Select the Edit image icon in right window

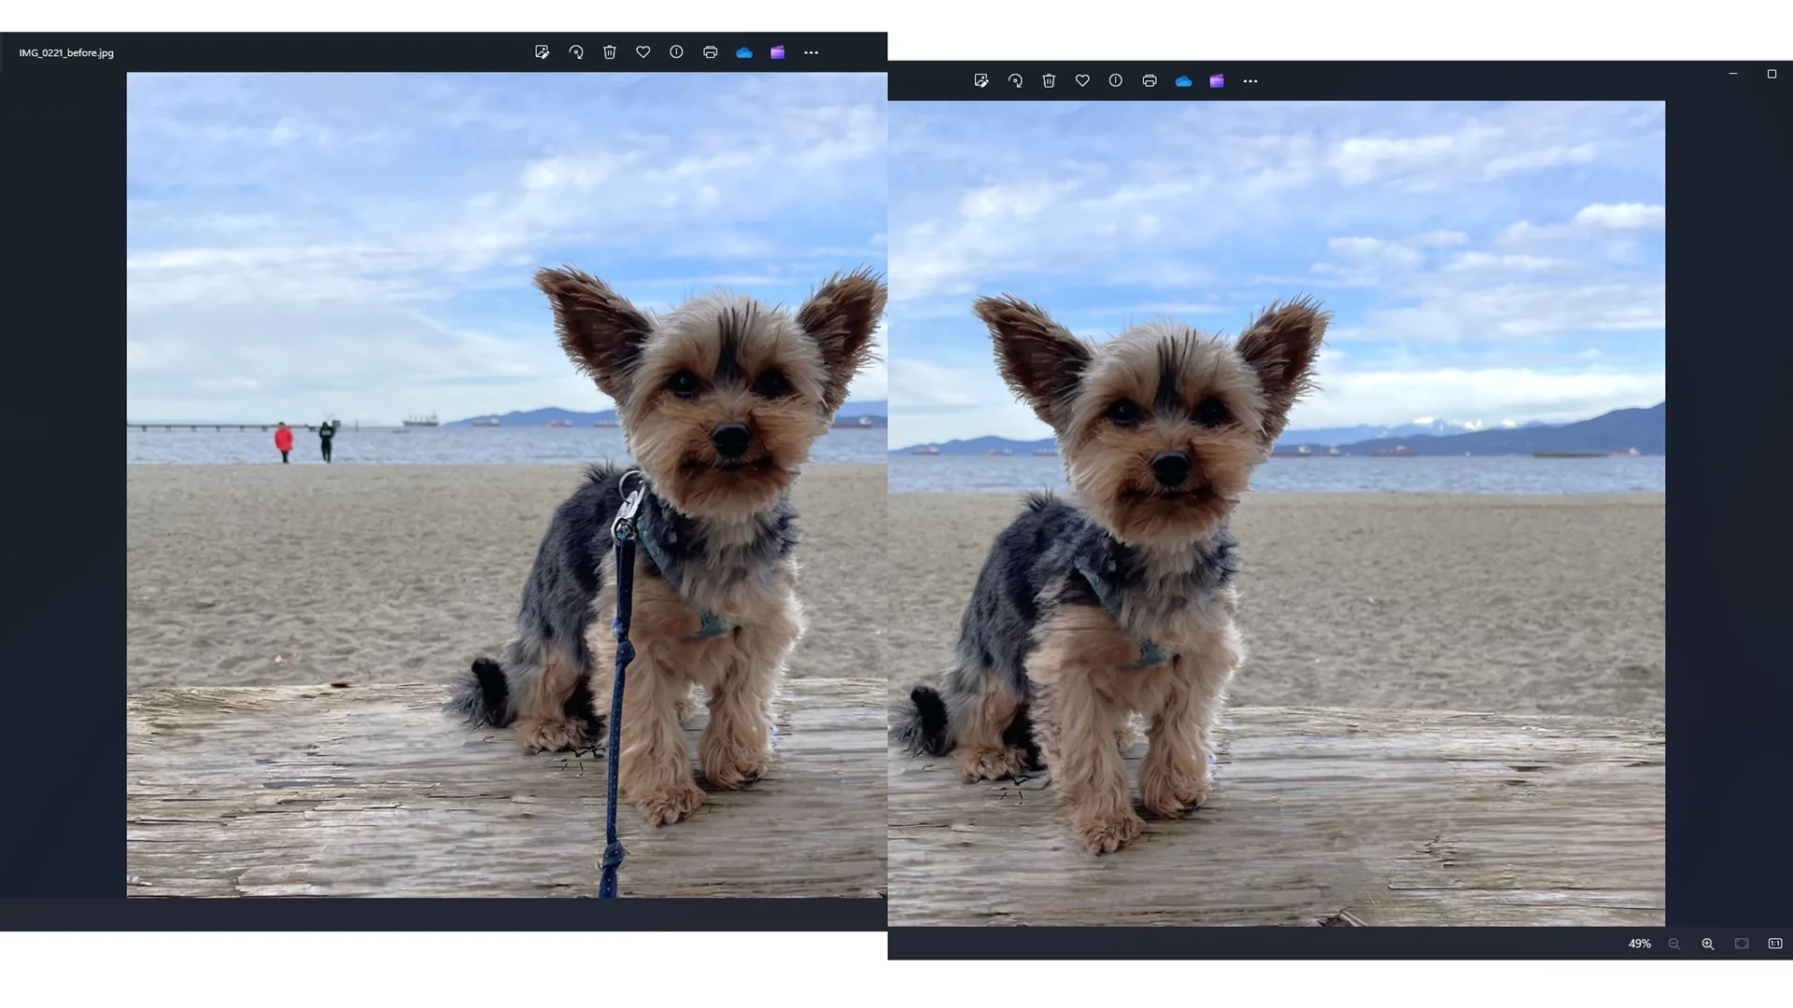pos(981,81)
